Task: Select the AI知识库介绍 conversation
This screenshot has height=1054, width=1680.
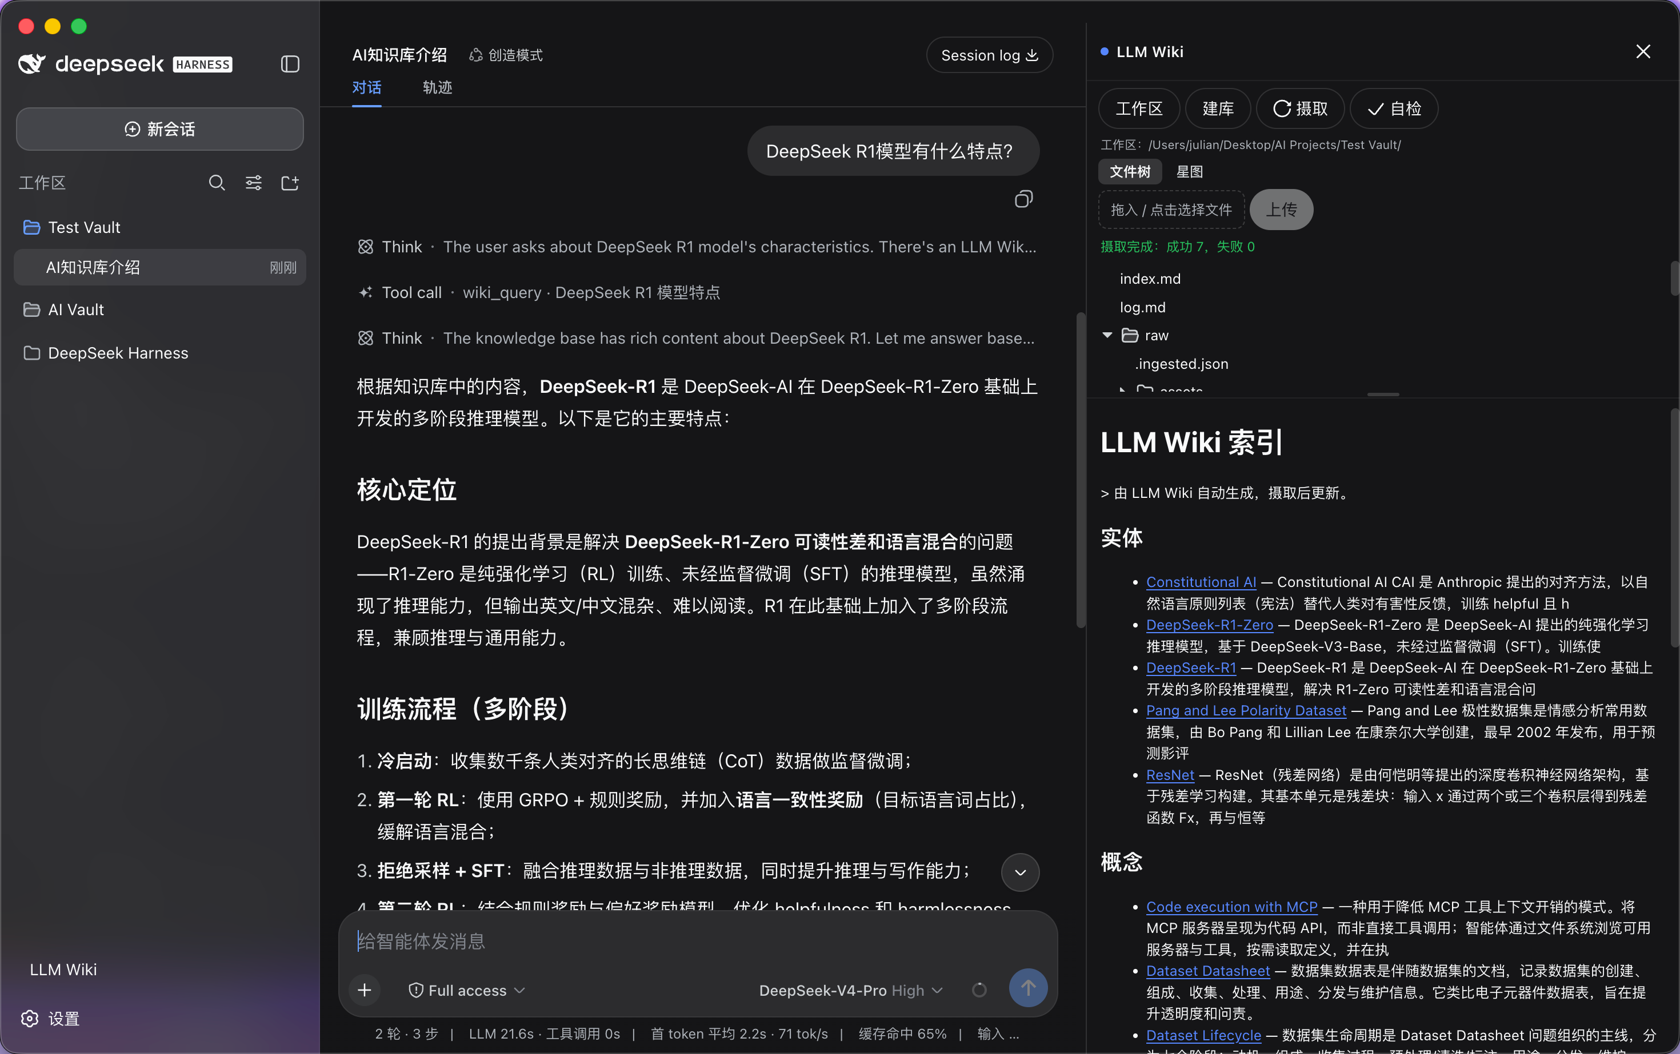Action: [160, 267]
